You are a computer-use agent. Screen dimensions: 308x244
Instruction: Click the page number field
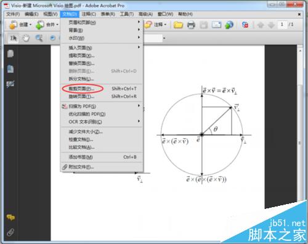pos(282,25)
